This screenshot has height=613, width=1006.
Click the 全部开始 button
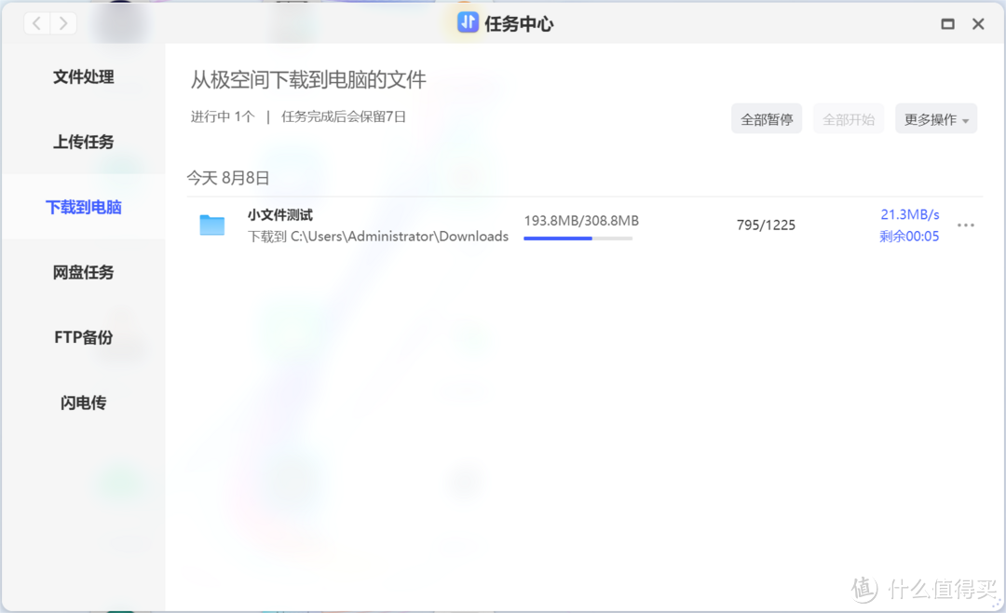coord(849,118)
